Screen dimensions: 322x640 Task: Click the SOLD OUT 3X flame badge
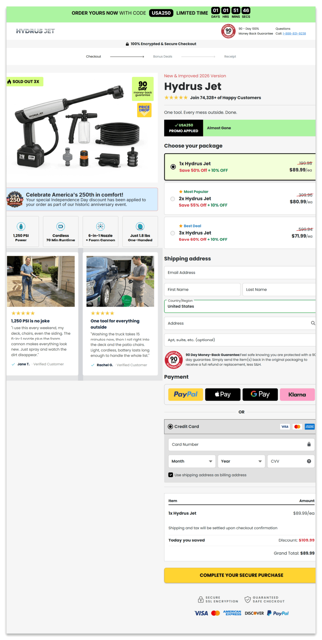click(25, 81)
